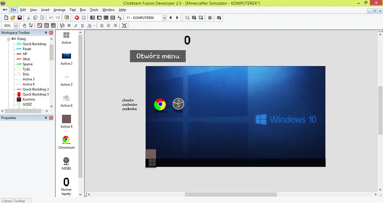Open the text color dropdown arrow
Viewport: 383px width, 203px height.
pos(94,25)
